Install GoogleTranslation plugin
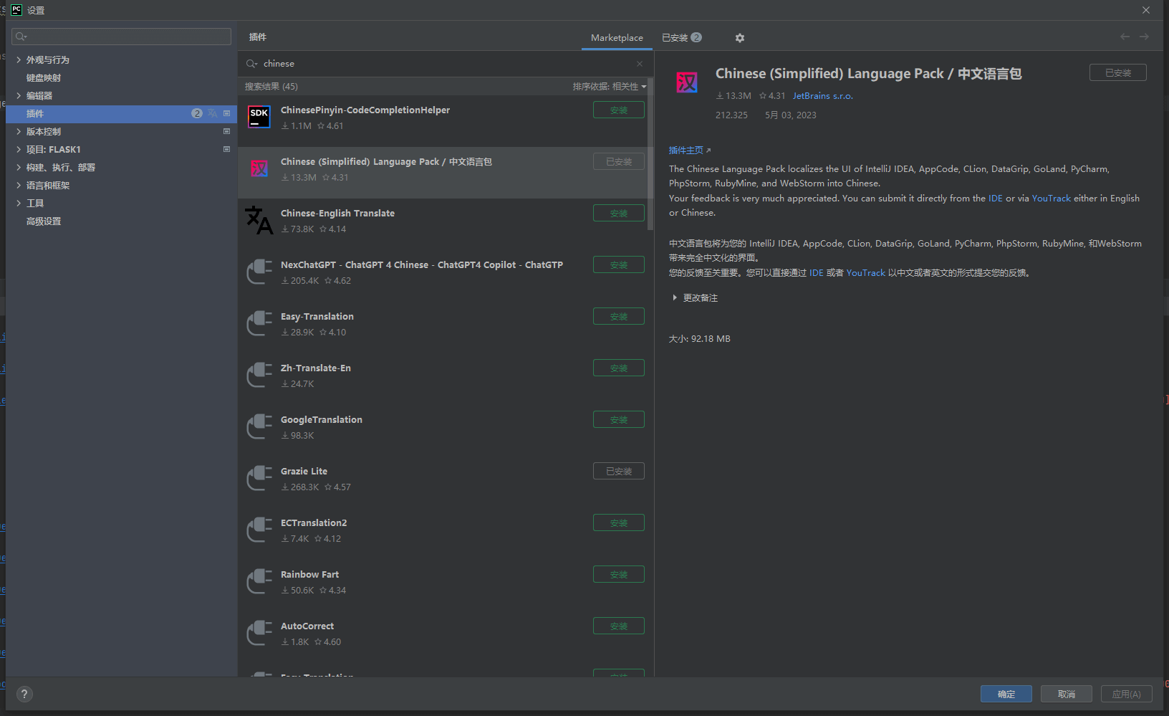The height and width of the screenshot is (716, 1169). 618,419
